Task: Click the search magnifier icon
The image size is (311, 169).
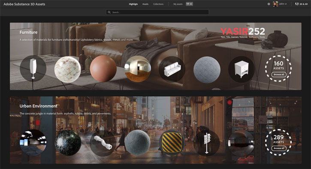Action: tap(109, 12)
